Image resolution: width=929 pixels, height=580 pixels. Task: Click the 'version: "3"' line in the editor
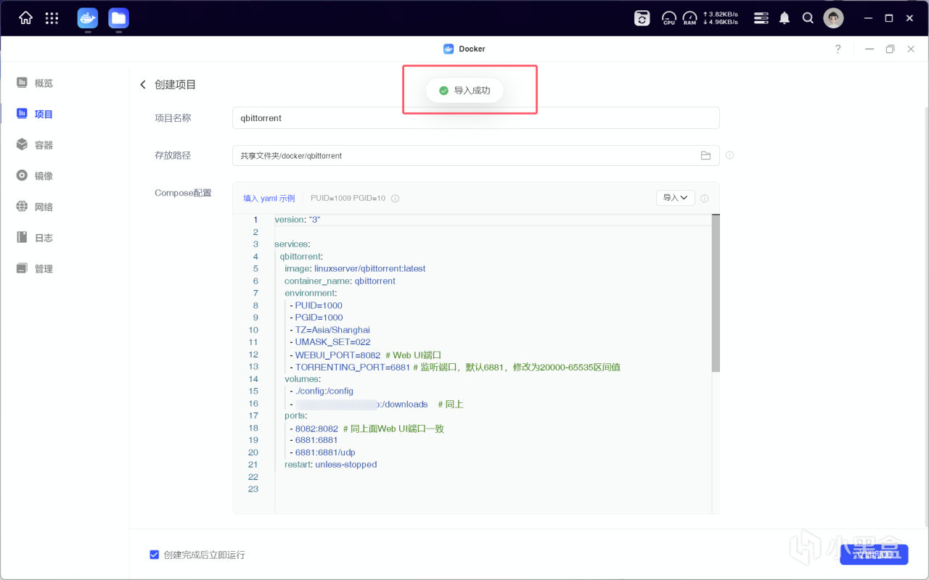(298, 220)
